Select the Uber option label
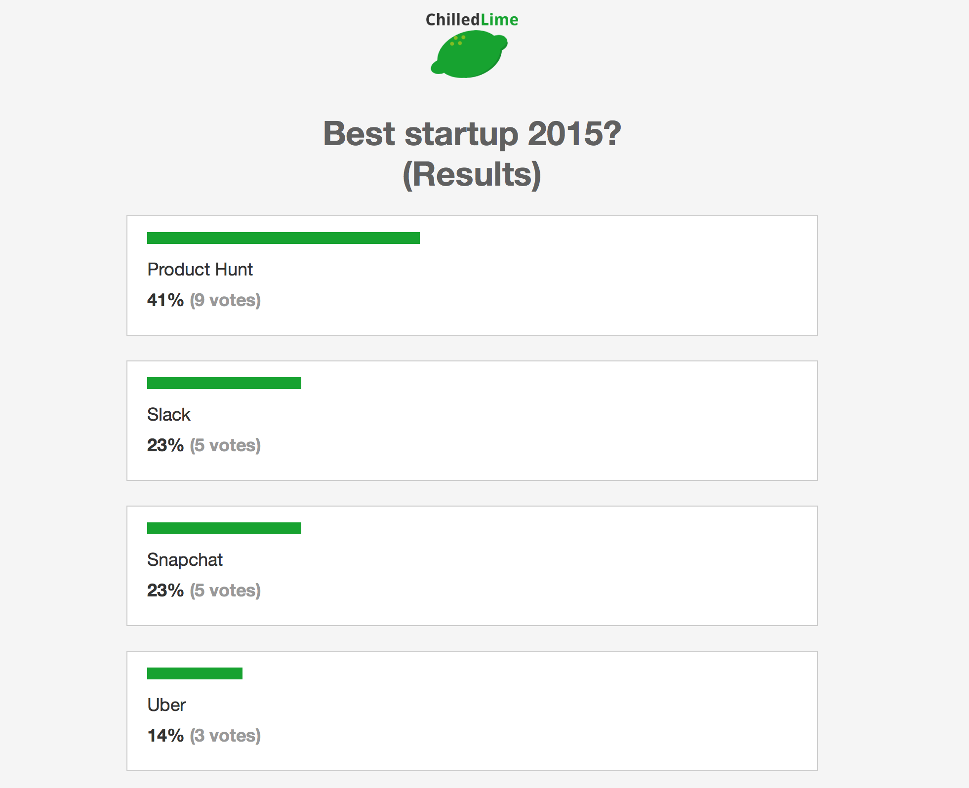969x788 pixels. click(x=166, y=705)
